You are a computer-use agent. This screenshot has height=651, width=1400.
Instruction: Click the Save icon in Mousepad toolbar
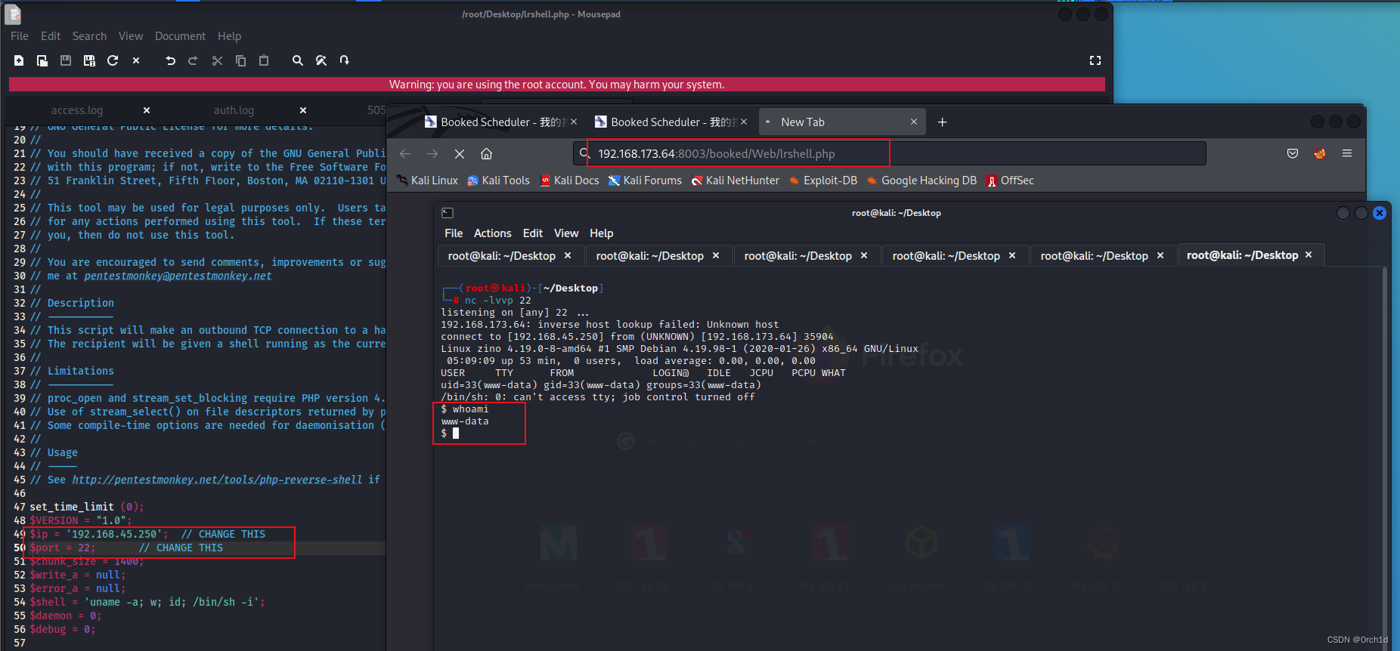[x=66, y=60]
